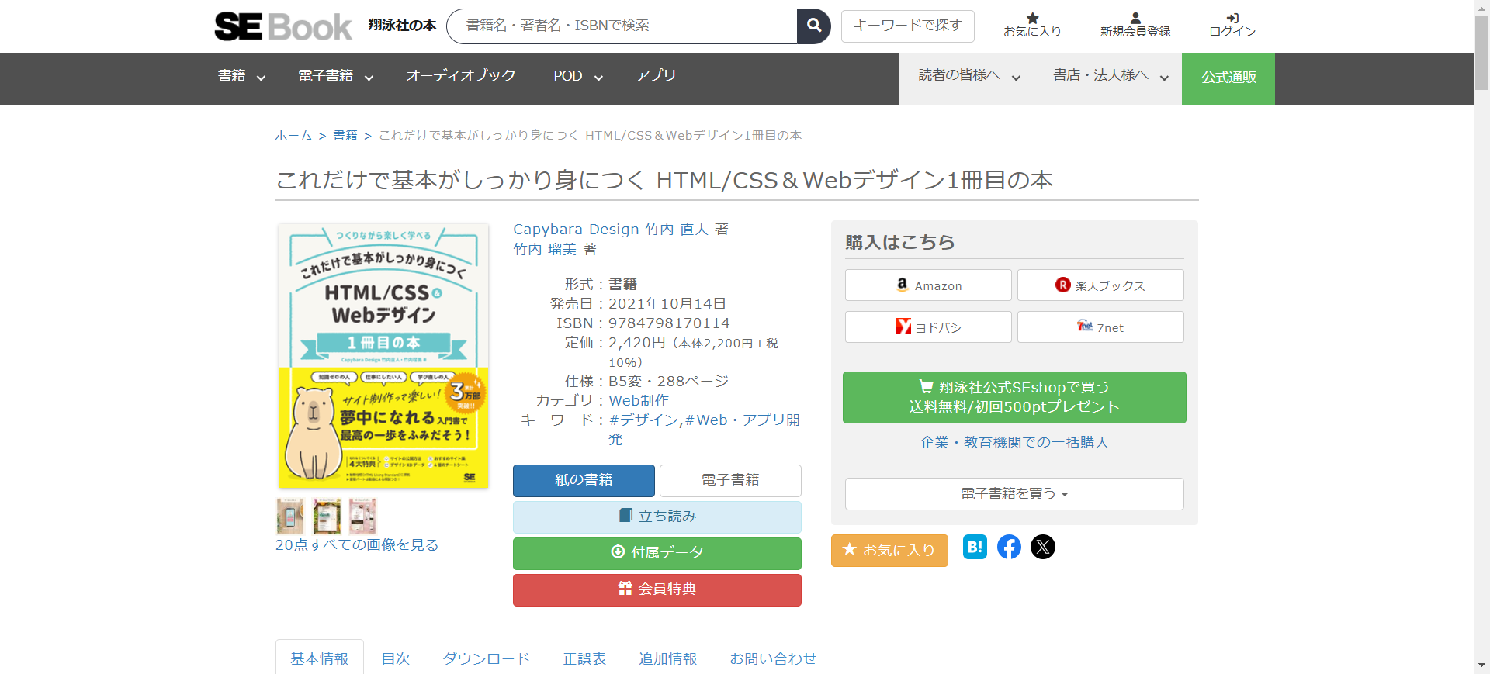The height and width of the screenshot is (674, 1490).
Task: Open third small preview thumbnail
Action: coord(362,517)
